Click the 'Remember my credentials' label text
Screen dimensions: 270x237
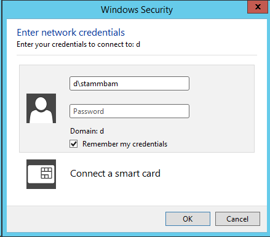click(125, 144)
